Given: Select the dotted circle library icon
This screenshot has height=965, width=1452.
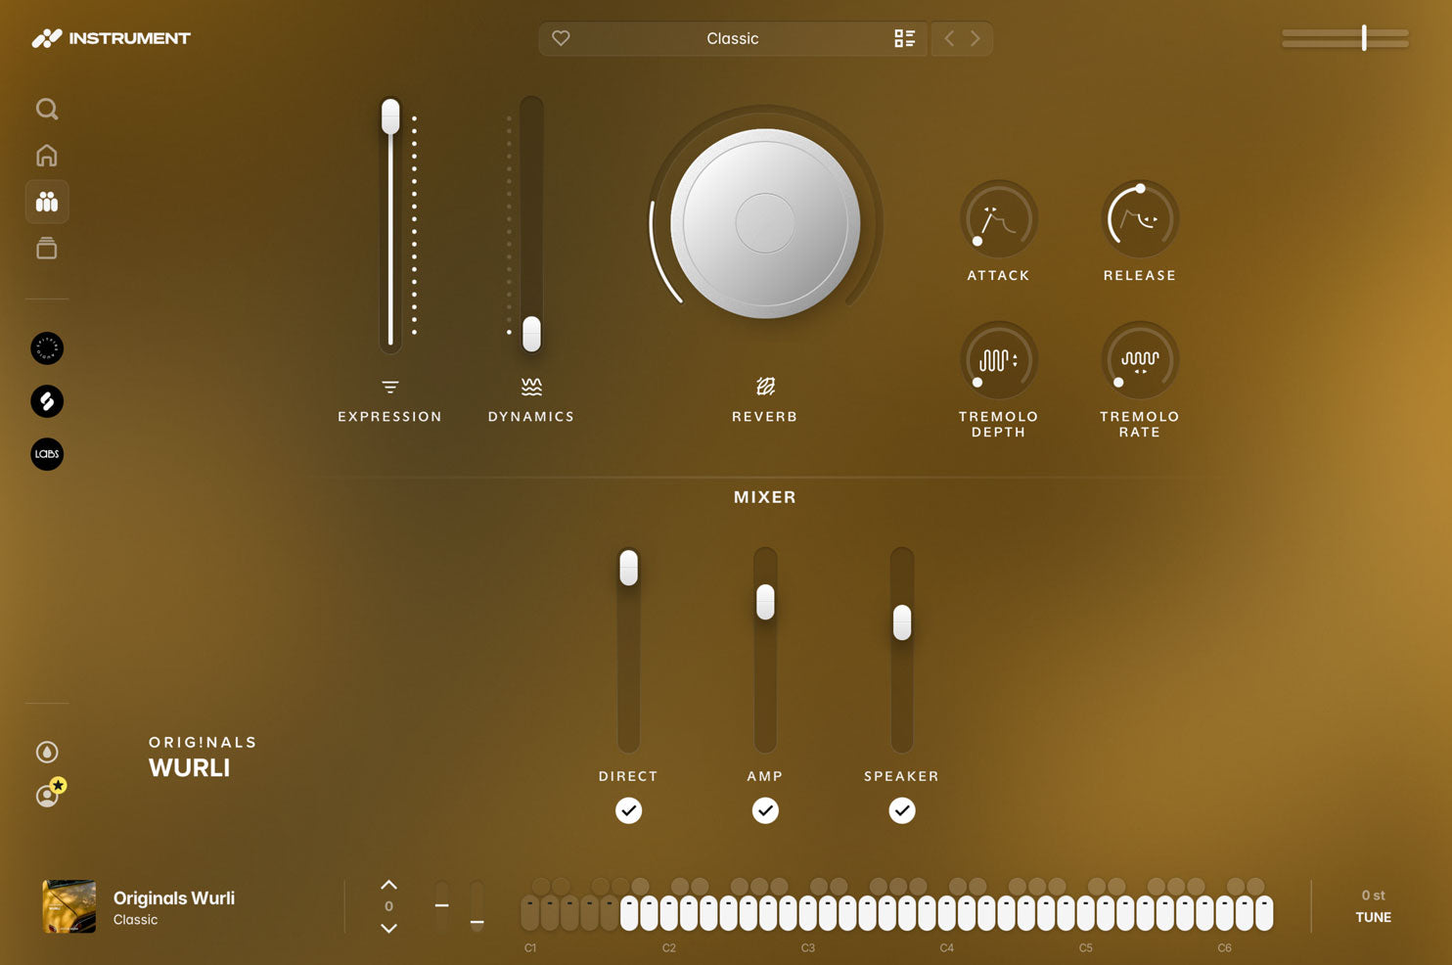Looking at the screenshot, I should [47, 348].
